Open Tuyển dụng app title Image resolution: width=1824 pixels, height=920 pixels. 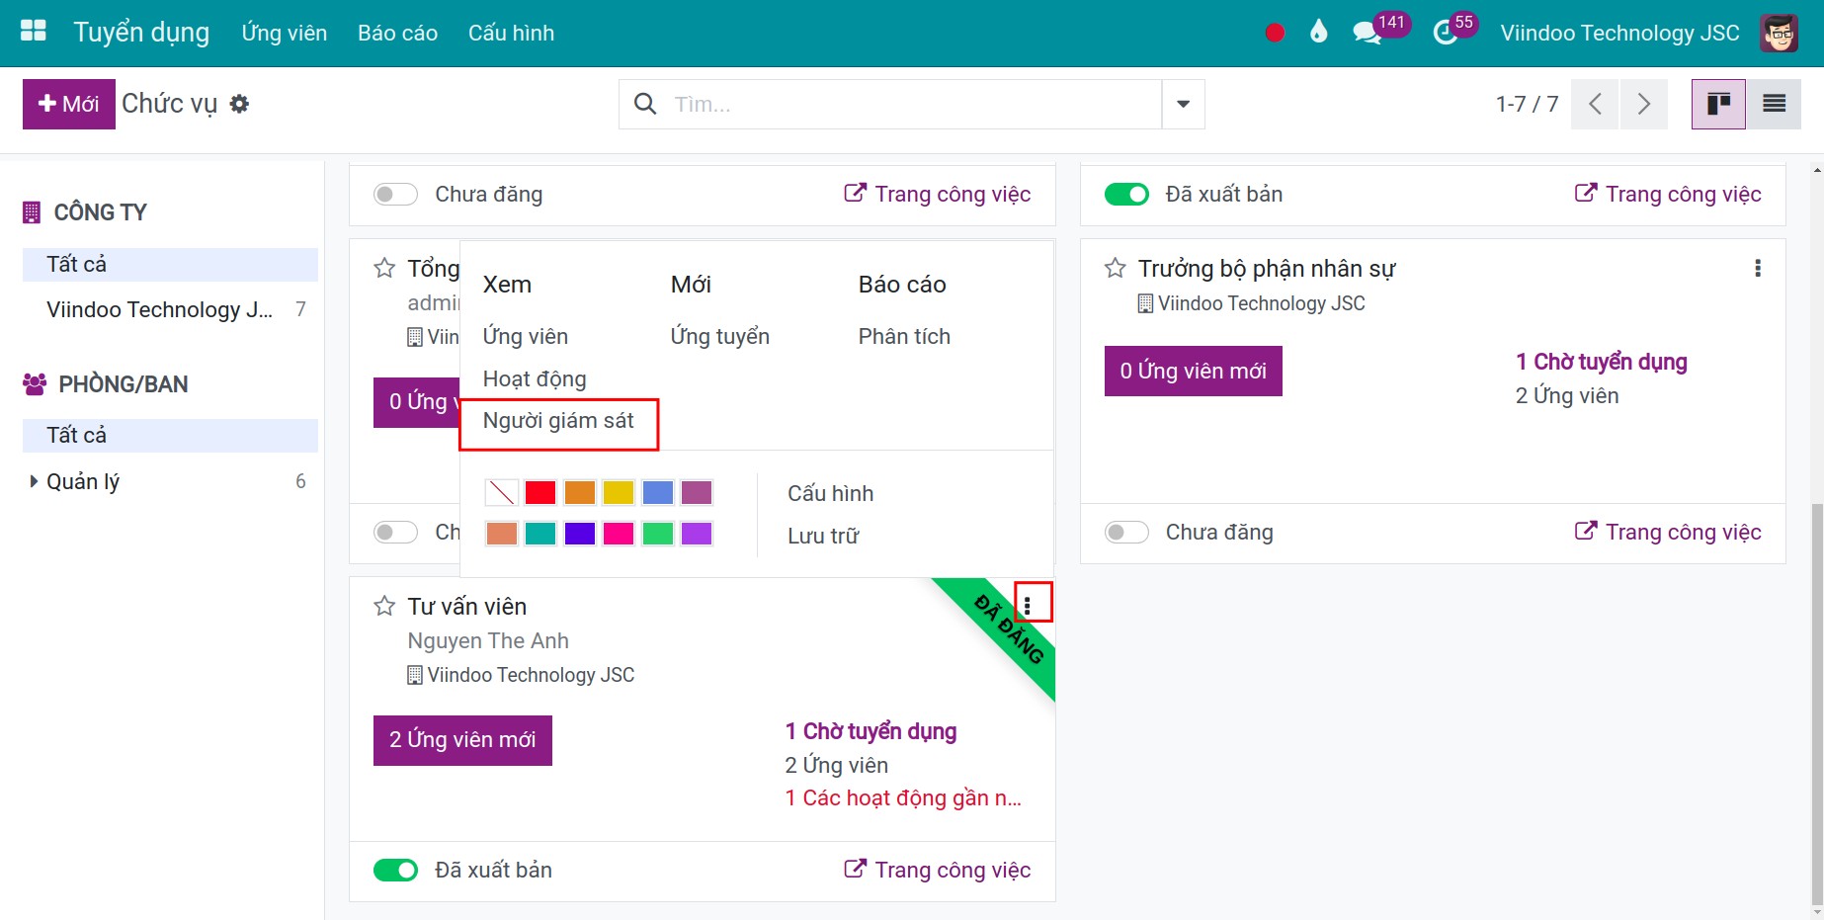141,33
